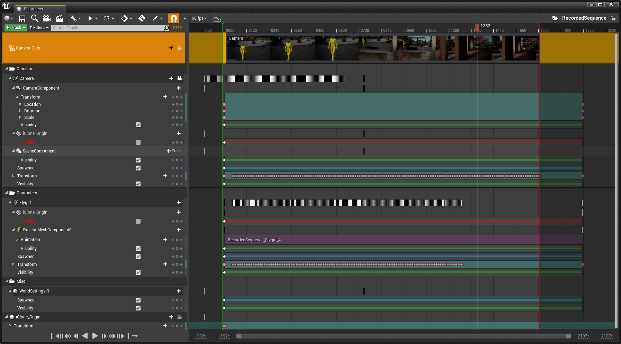Click camera lock icon on Camera Cuts row

pos(180,48)
